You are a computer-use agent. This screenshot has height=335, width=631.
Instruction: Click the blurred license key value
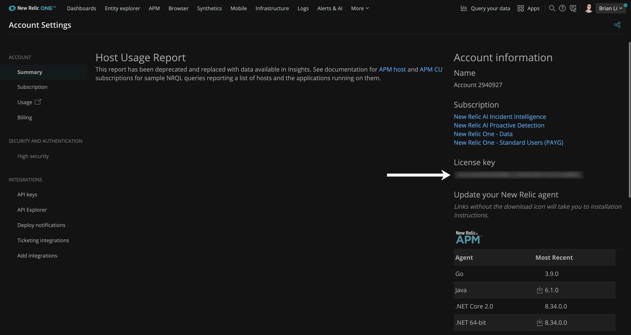click(x=518, y=174)
